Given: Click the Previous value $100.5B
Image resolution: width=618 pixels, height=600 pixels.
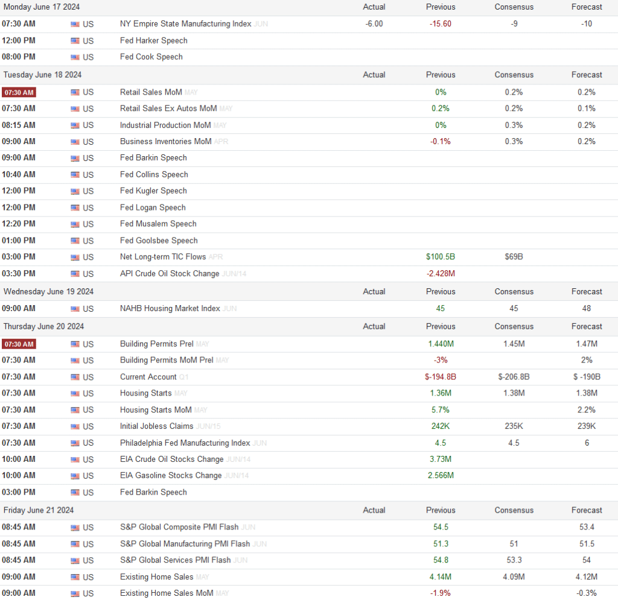Looking at the screenshot, I should tap(440, 257).
